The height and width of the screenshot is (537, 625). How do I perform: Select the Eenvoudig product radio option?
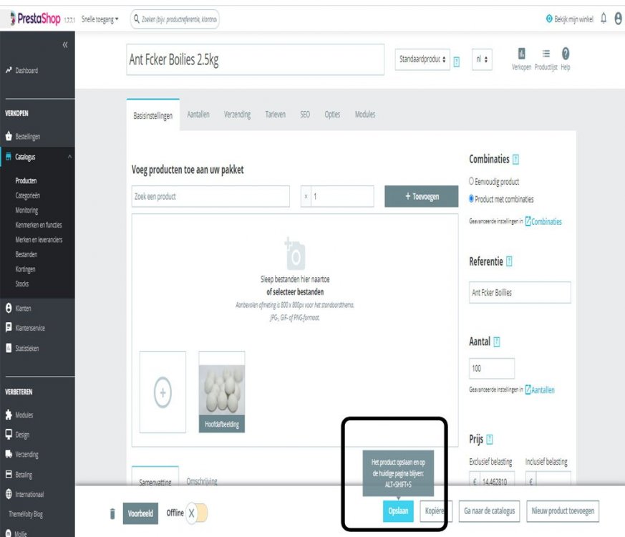tap(471, 181)
